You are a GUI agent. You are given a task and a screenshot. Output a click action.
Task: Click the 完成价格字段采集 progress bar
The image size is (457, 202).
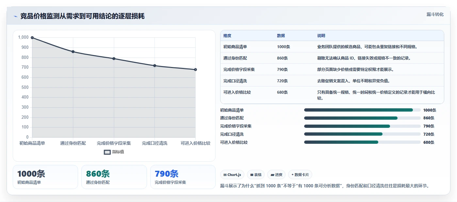coord(362,126)
